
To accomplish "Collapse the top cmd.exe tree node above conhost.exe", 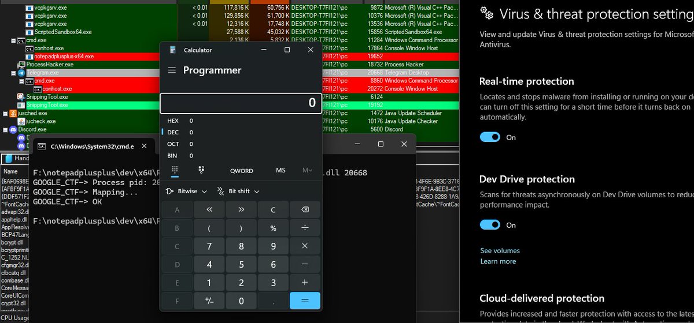I will [13, 40].
